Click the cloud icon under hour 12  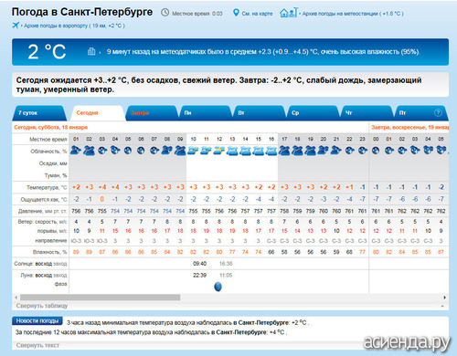coord(219,151)
